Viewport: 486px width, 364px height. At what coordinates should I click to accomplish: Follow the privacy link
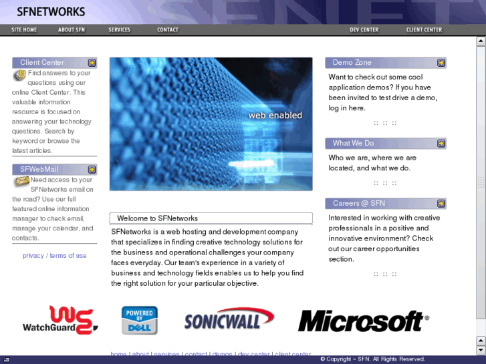point(33,256)
